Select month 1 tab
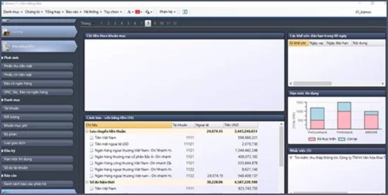Screen dimensions: 388x195 click(101, 23)
